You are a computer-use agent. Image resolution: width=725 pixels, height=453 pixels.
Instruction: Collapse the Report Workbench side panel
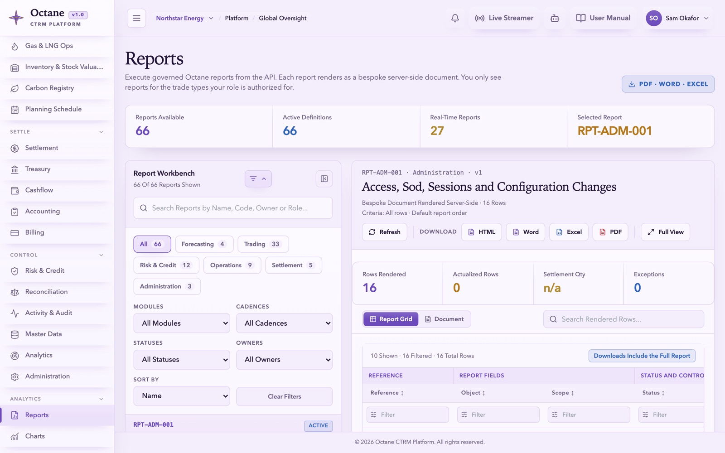(x=324, y=178)
